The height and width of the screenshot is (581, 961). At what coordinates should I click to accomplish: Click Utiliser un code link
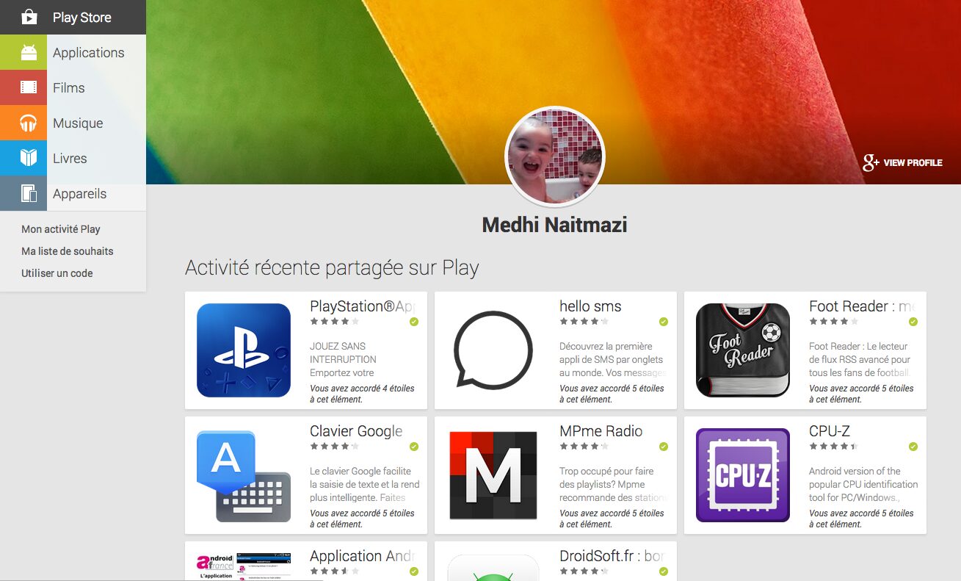point(57,273)
